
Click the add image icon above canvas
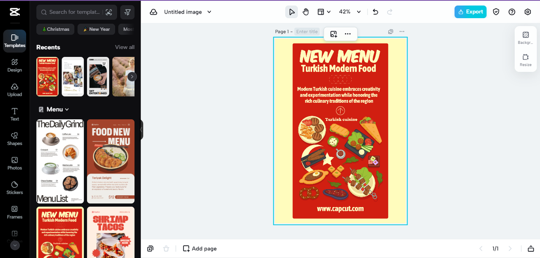click(334, 34)
